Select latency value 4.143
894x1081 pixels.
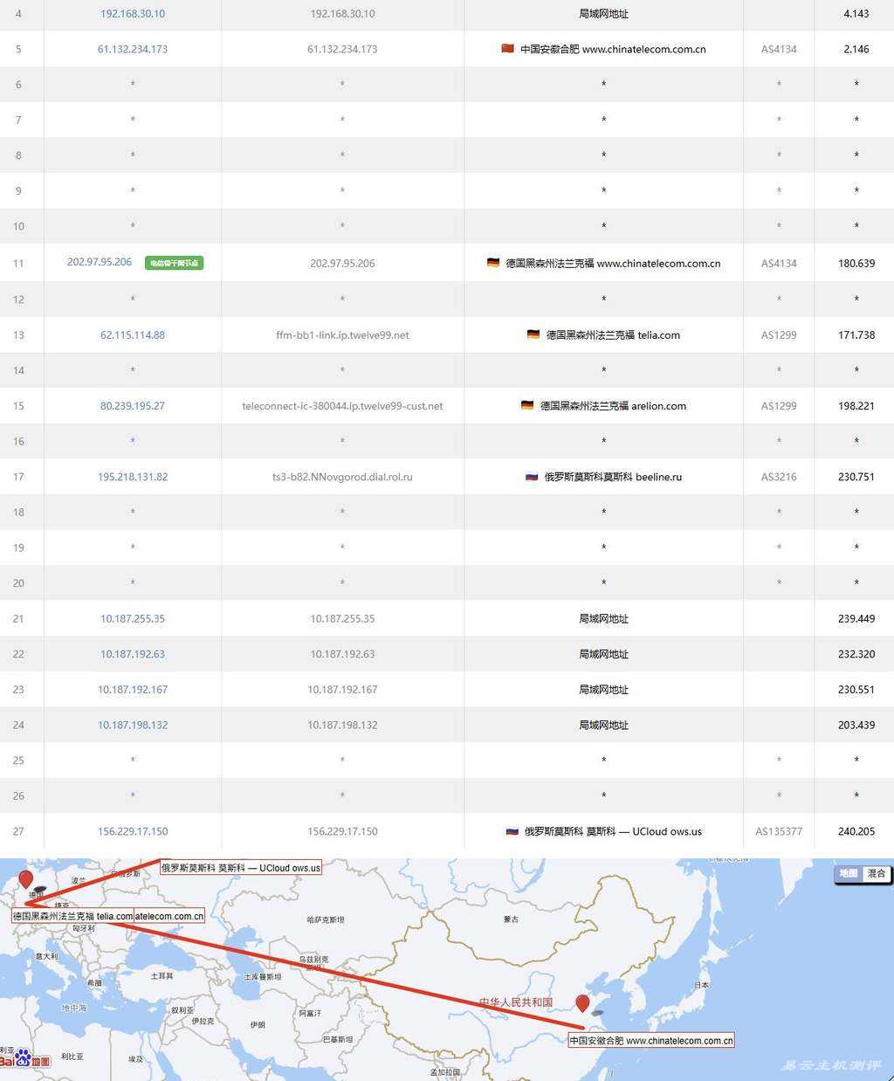point(856,14)
